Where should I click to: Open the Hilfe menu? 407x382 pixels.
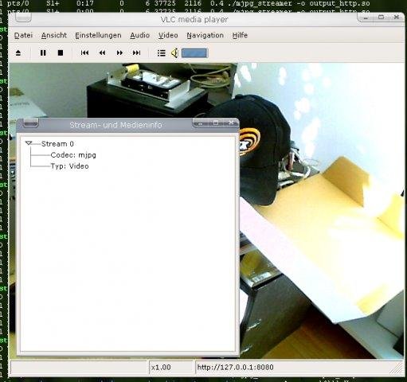(240, 35)
